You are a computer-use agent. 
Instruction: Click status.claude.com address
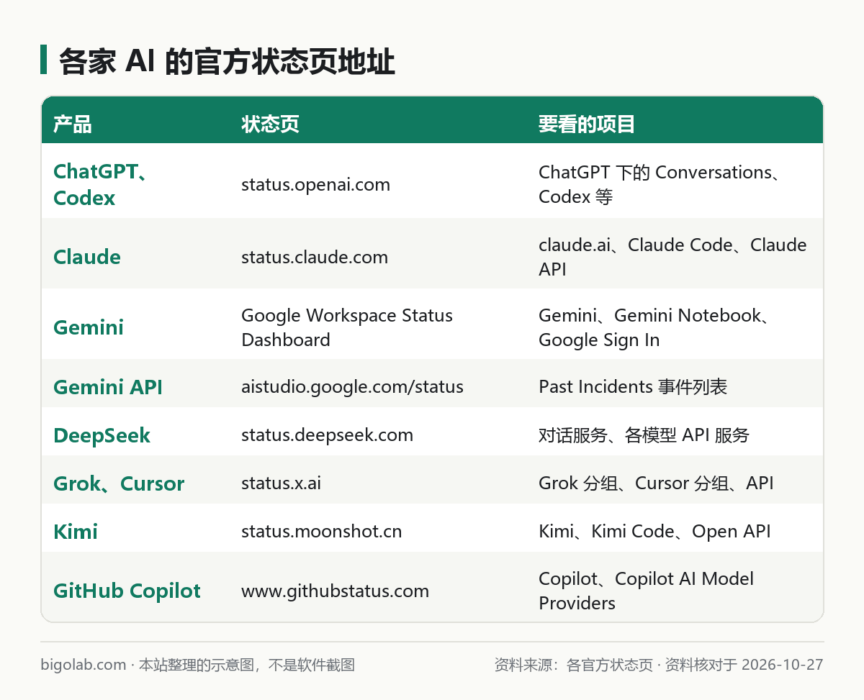315,257
